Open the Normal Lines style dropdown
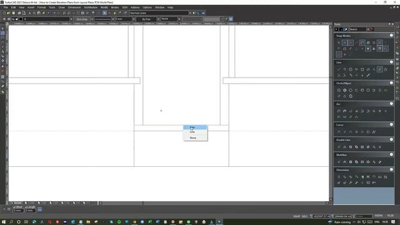The image size is (400, 225). click(190, 13)
